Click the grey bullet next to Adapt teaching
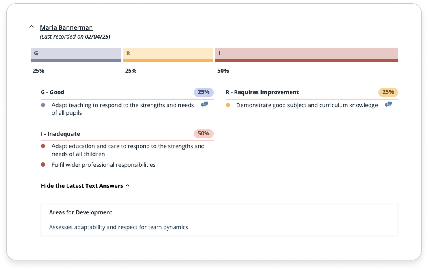 tap(43, 105)
